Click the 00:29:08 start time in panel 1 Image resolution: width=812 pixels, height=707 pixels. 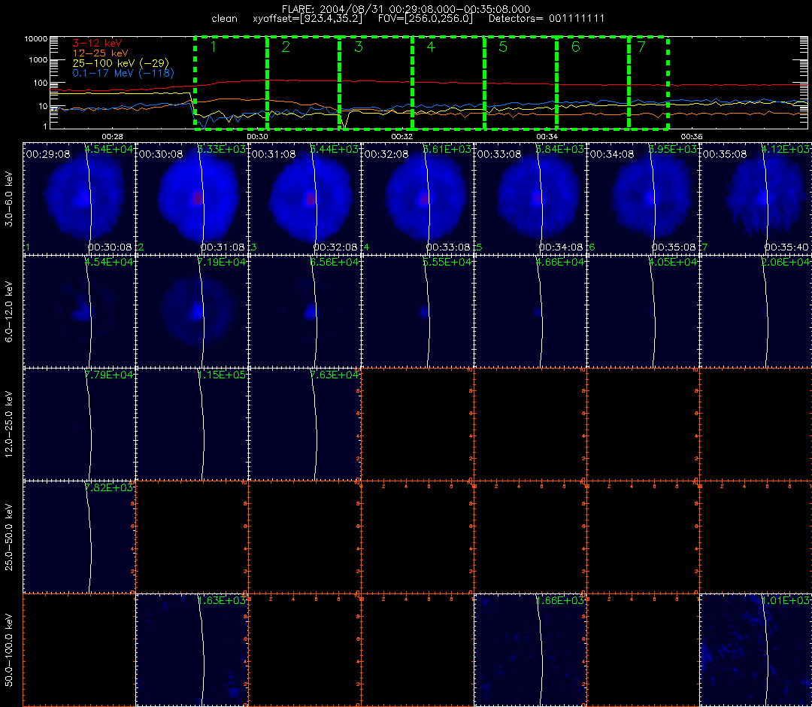(47, 154)
